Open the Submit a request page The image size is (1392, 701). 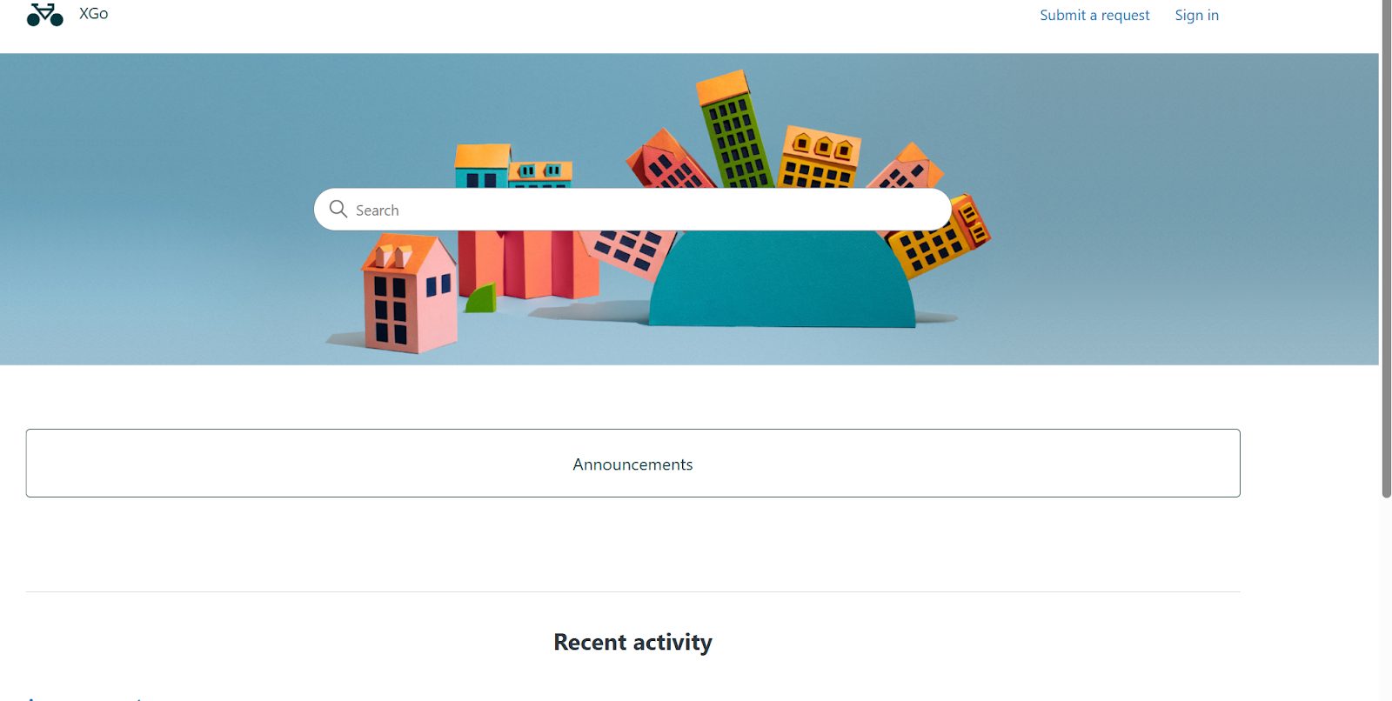(x=1094, y=15)
